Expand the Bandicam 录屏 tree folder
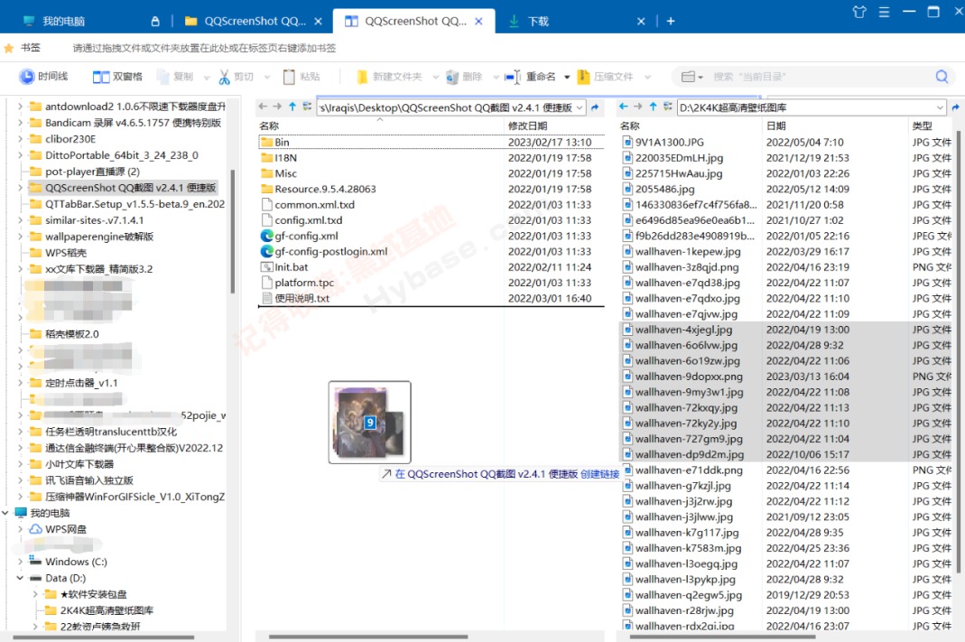The image size is (965, 642). tap(20, 123)
